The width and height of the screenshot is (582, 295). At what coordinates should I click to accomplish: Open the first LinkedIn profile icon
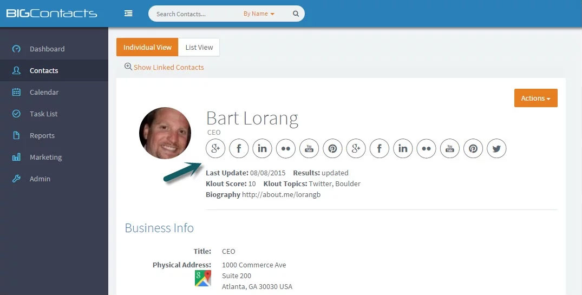coord(263,148)
